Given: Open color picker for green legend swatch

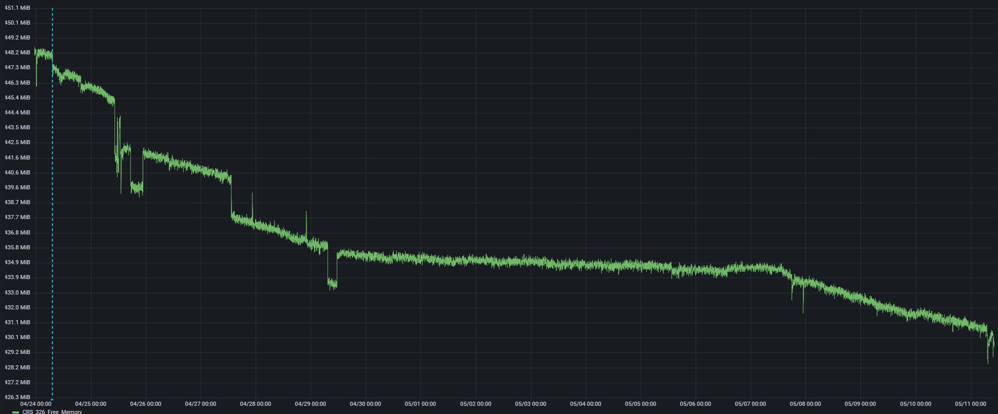Looking at the screenshot, I should click(x=15, y=412).
